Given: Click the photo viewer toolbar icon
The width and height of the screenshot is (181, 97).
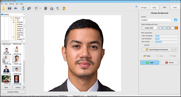Looking at the screenshot, I should (x=36, y=8).
